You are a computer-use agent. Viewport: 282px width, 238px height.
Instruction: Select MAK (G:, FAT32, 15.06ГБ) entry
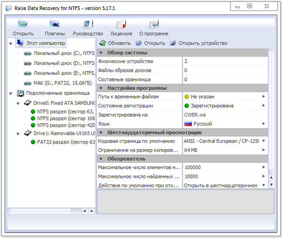pos(63,83)
